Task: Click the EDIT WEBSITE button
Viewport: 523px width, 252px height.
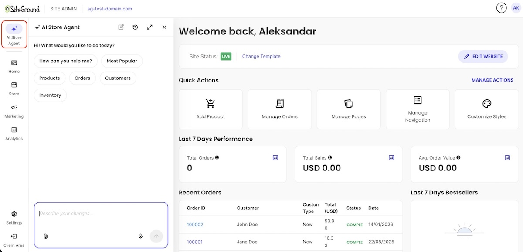Action: pos(483,56)
